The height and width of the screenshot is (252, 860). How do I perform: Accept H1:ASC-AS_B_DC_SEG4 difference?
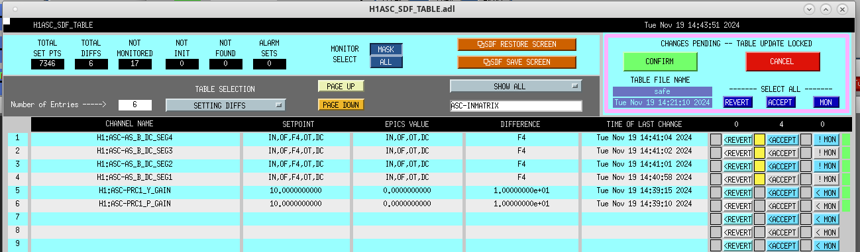782,140
